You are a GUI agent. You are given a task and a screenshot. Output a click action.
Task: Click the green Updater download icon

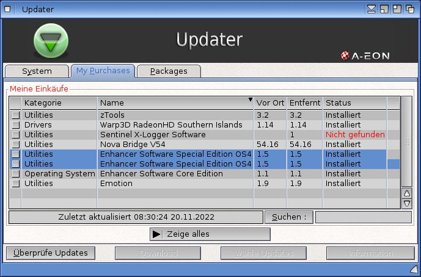51,41
